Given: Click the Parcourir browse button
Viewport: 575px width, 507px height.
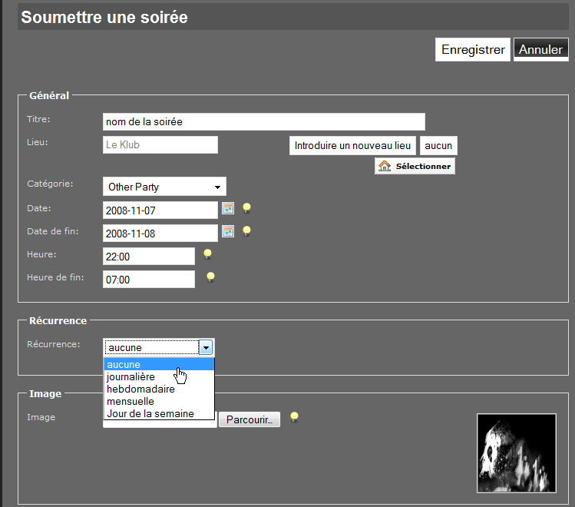Looking at the screenshot, I should pyautogui.click(x=249, y=419).
